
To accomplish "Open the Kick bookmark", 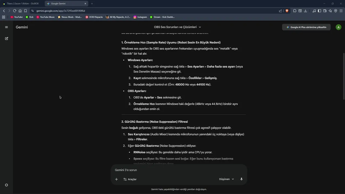I will [29, 17].
